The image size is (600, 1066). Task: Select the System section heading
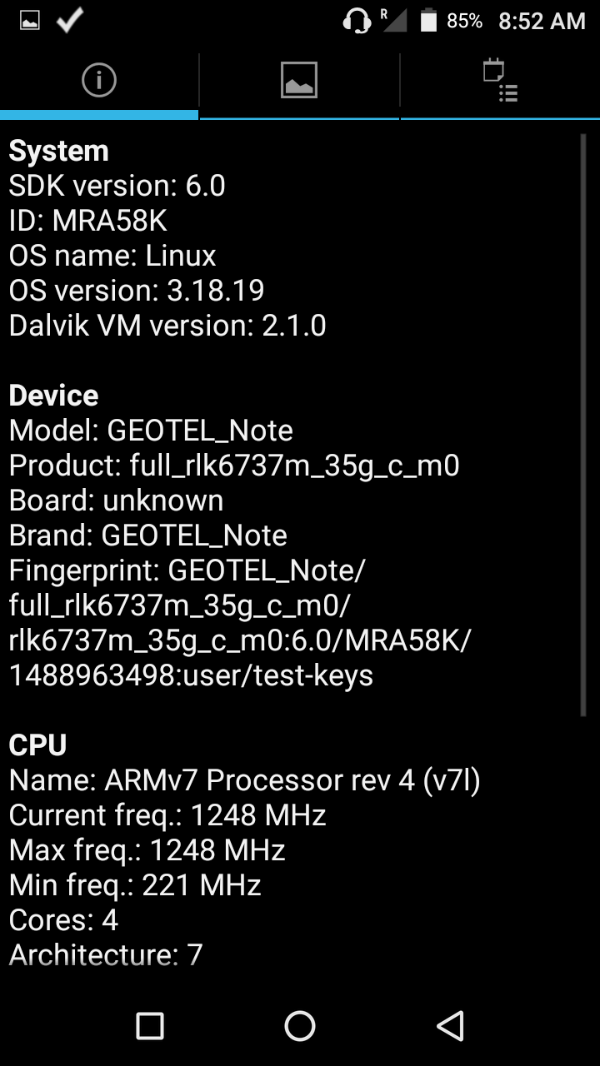point(58,151)
